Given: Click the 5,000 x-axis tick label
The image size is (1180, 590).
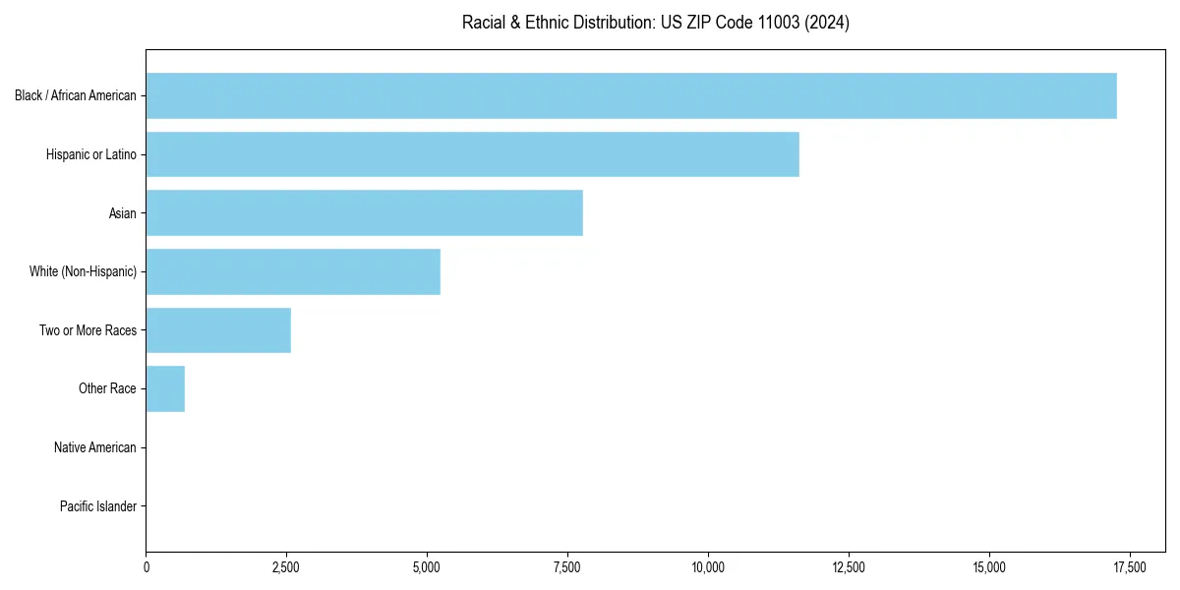Looking at the screenshot, I should pyautogui.click(x=427, y=567).
